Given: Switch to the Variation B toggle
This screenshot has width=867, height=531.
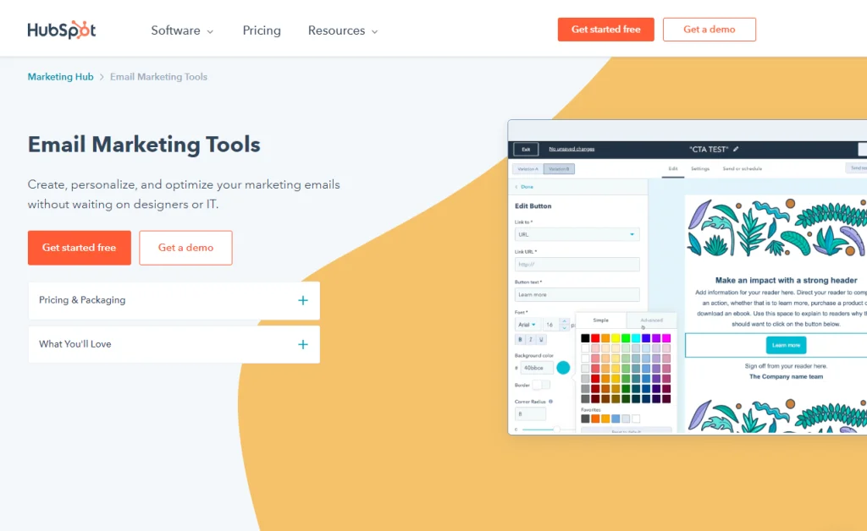Looking at the screenshot, I should click(x=559, y=169).
